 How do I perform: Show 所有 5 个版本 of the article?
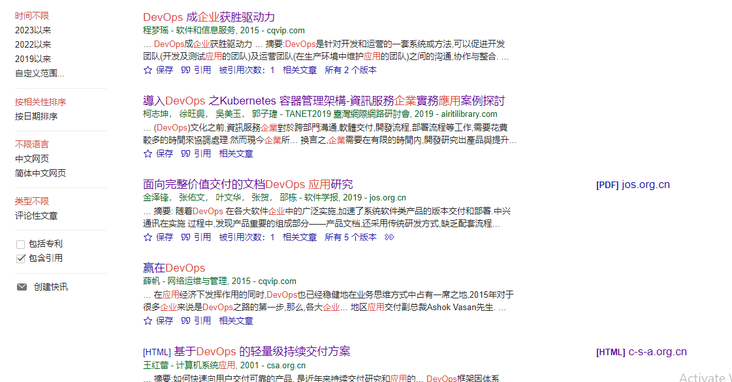[x=350, y=237]
